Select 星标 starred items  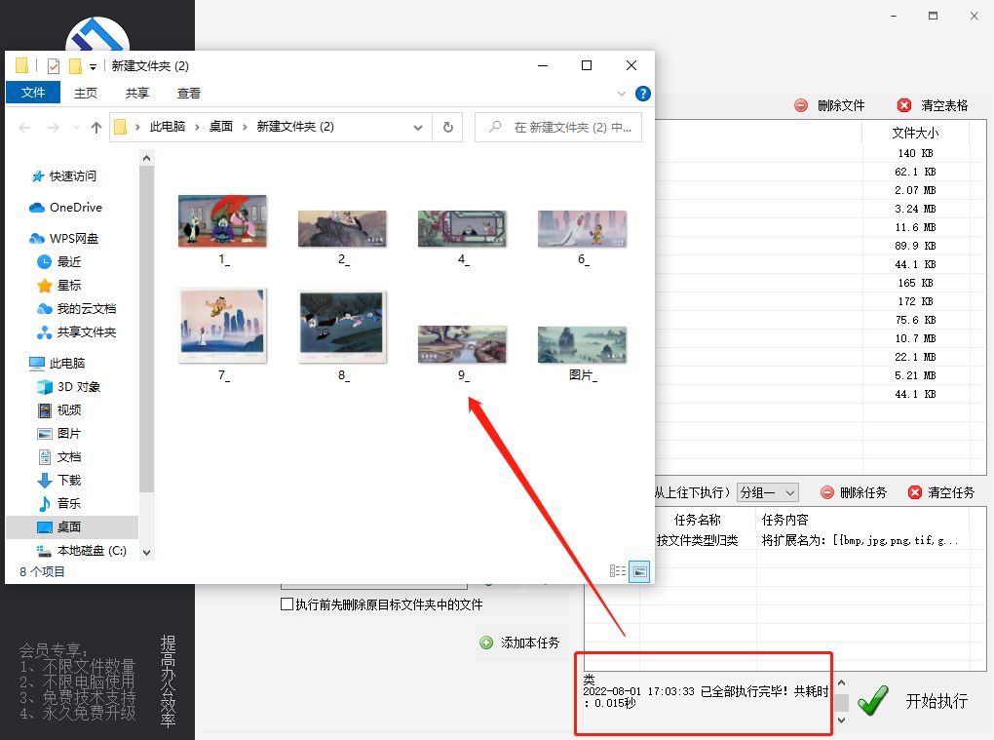pos(69,286)
